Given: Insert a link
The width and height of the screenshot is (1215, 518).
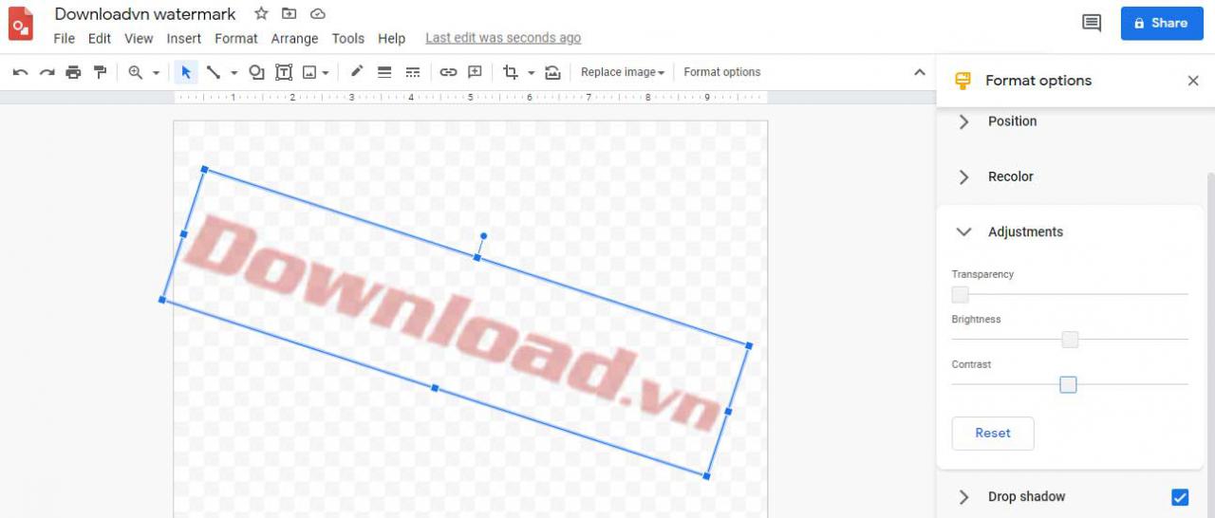Looking at the screenshot, I should [x=448, y=72].
